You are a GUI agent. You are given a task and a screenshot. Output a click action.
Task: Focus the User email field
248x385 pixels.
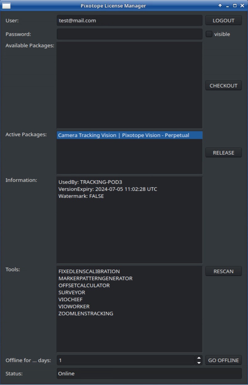tap(129, 21)
